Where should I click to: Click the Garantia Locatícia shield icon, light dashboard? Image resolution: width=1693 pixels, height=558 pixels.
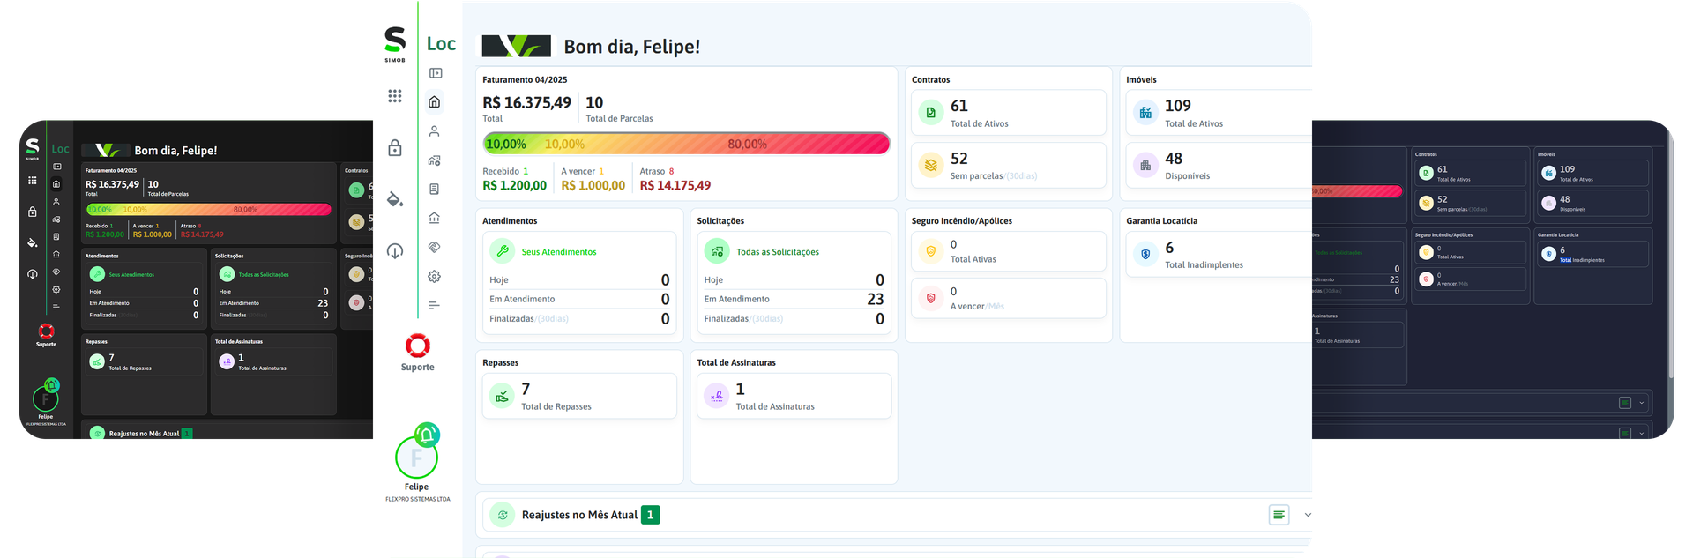point(1145,254)
